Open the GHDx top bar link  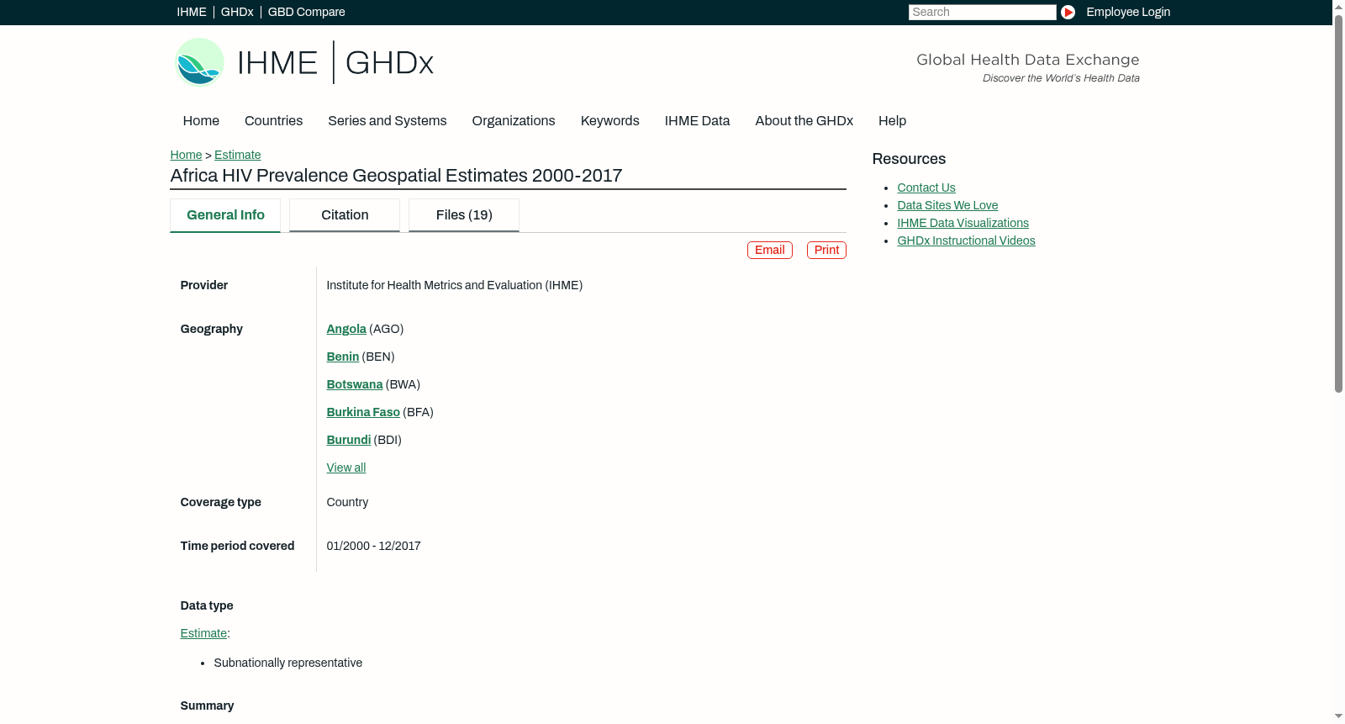click(237, 12)
